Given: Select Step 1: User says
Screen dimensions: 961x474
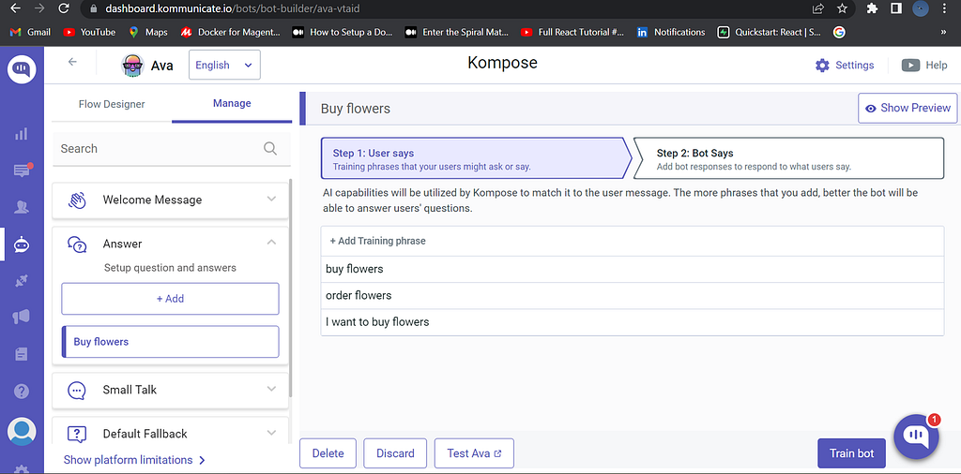Looking at the screenshot, I should pyautogui.click(x=476, y=158).
